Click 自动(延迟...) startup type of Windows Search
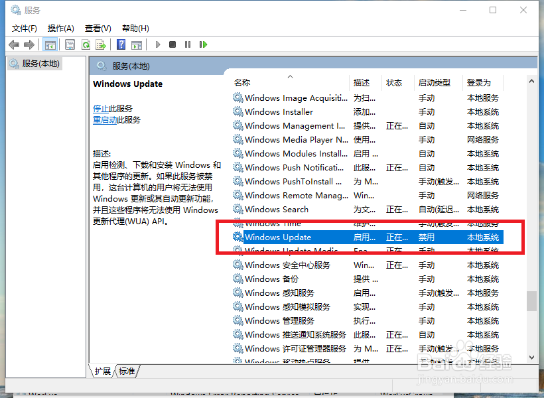Screen dimensions: 544x398 click(439, 209)
